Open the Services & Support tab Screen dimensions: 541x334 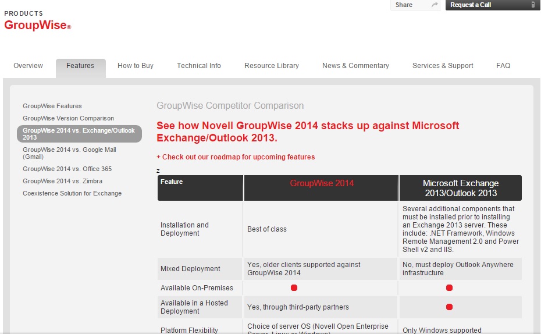coord(443,66)
